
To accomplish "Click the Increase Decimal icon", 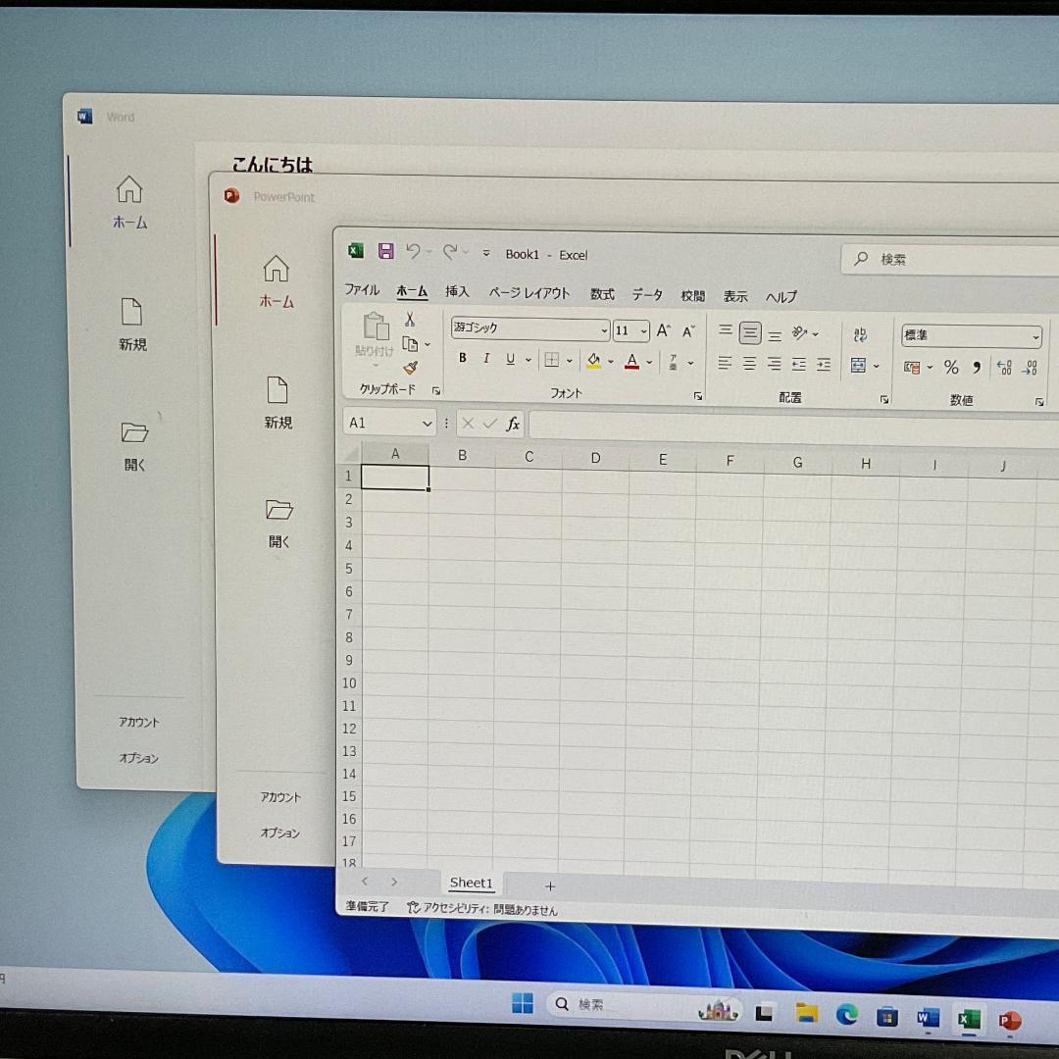I will [1002, 368].
